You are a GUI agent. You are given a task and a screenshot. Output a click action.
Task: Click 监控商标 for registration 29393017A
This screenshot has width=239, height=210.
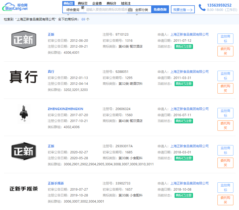click(x=225, y=150)
